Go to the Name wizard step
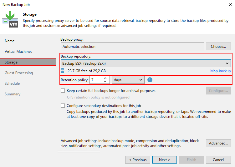This screenshot has width=235, height=167. point(10,41)
